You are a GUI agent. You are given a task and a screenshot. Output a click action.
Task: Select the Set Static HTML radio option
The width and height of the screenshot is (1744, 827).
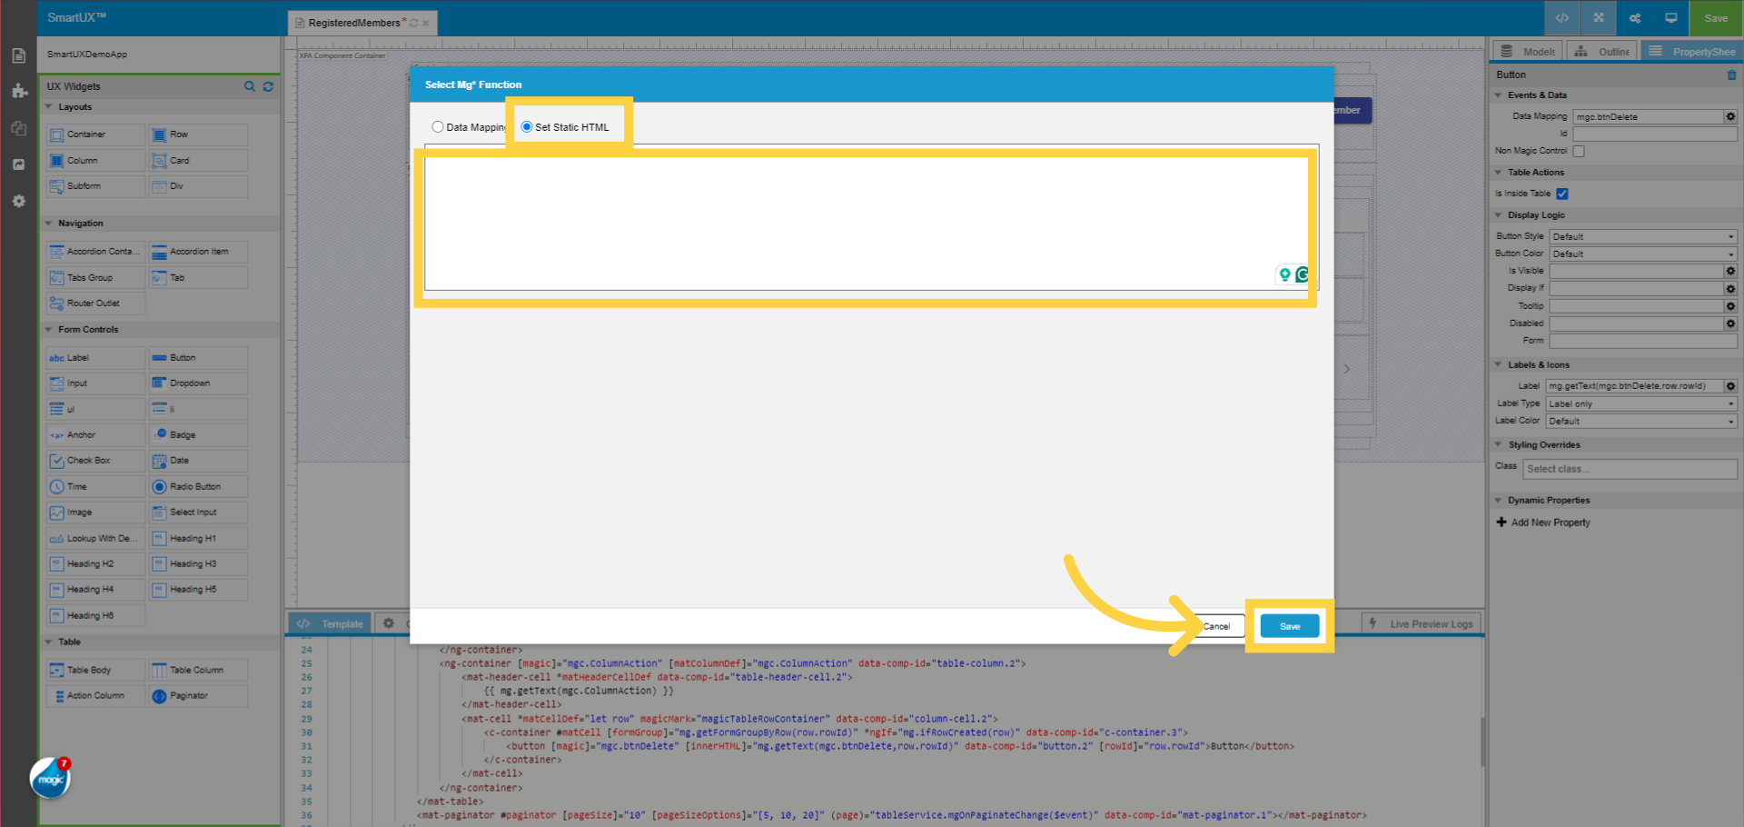[527, 127]
